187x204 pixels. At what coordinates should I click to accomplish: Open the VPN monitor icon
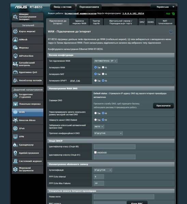coord(15,137)
